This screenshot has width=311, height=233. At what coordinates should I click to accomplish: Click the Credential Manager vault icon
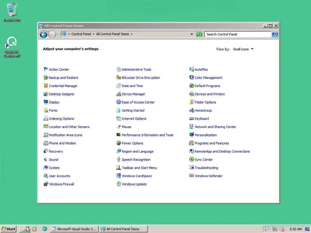click(46, 86)
